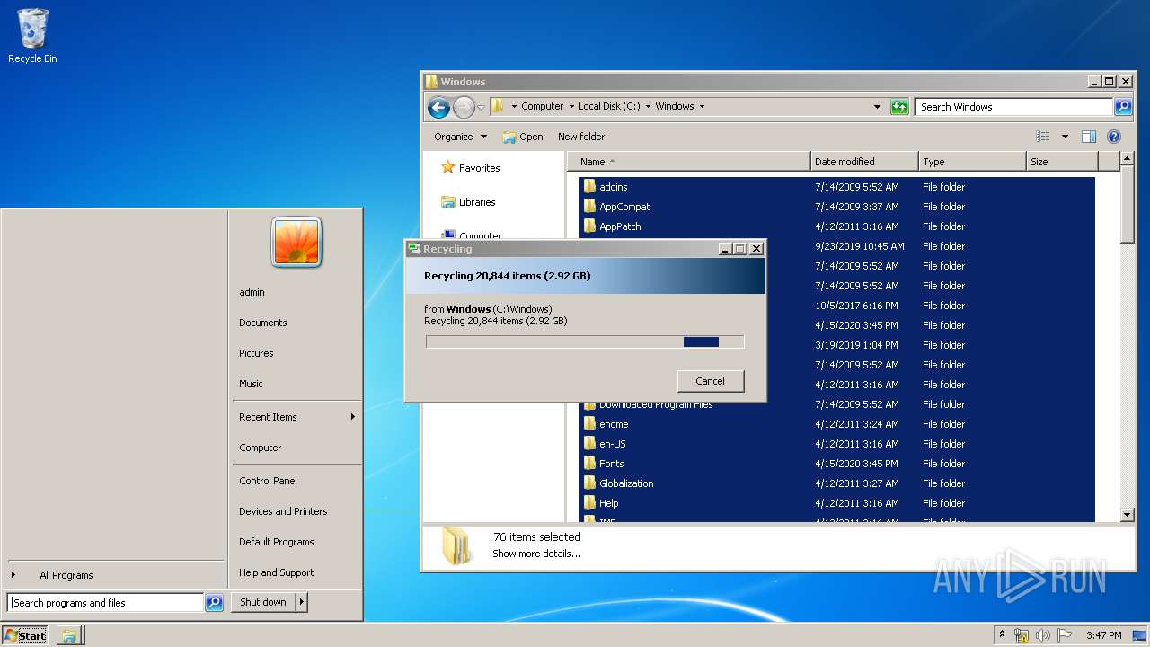Click the Start button
The image size is (1150, 647).
point(26,635)
